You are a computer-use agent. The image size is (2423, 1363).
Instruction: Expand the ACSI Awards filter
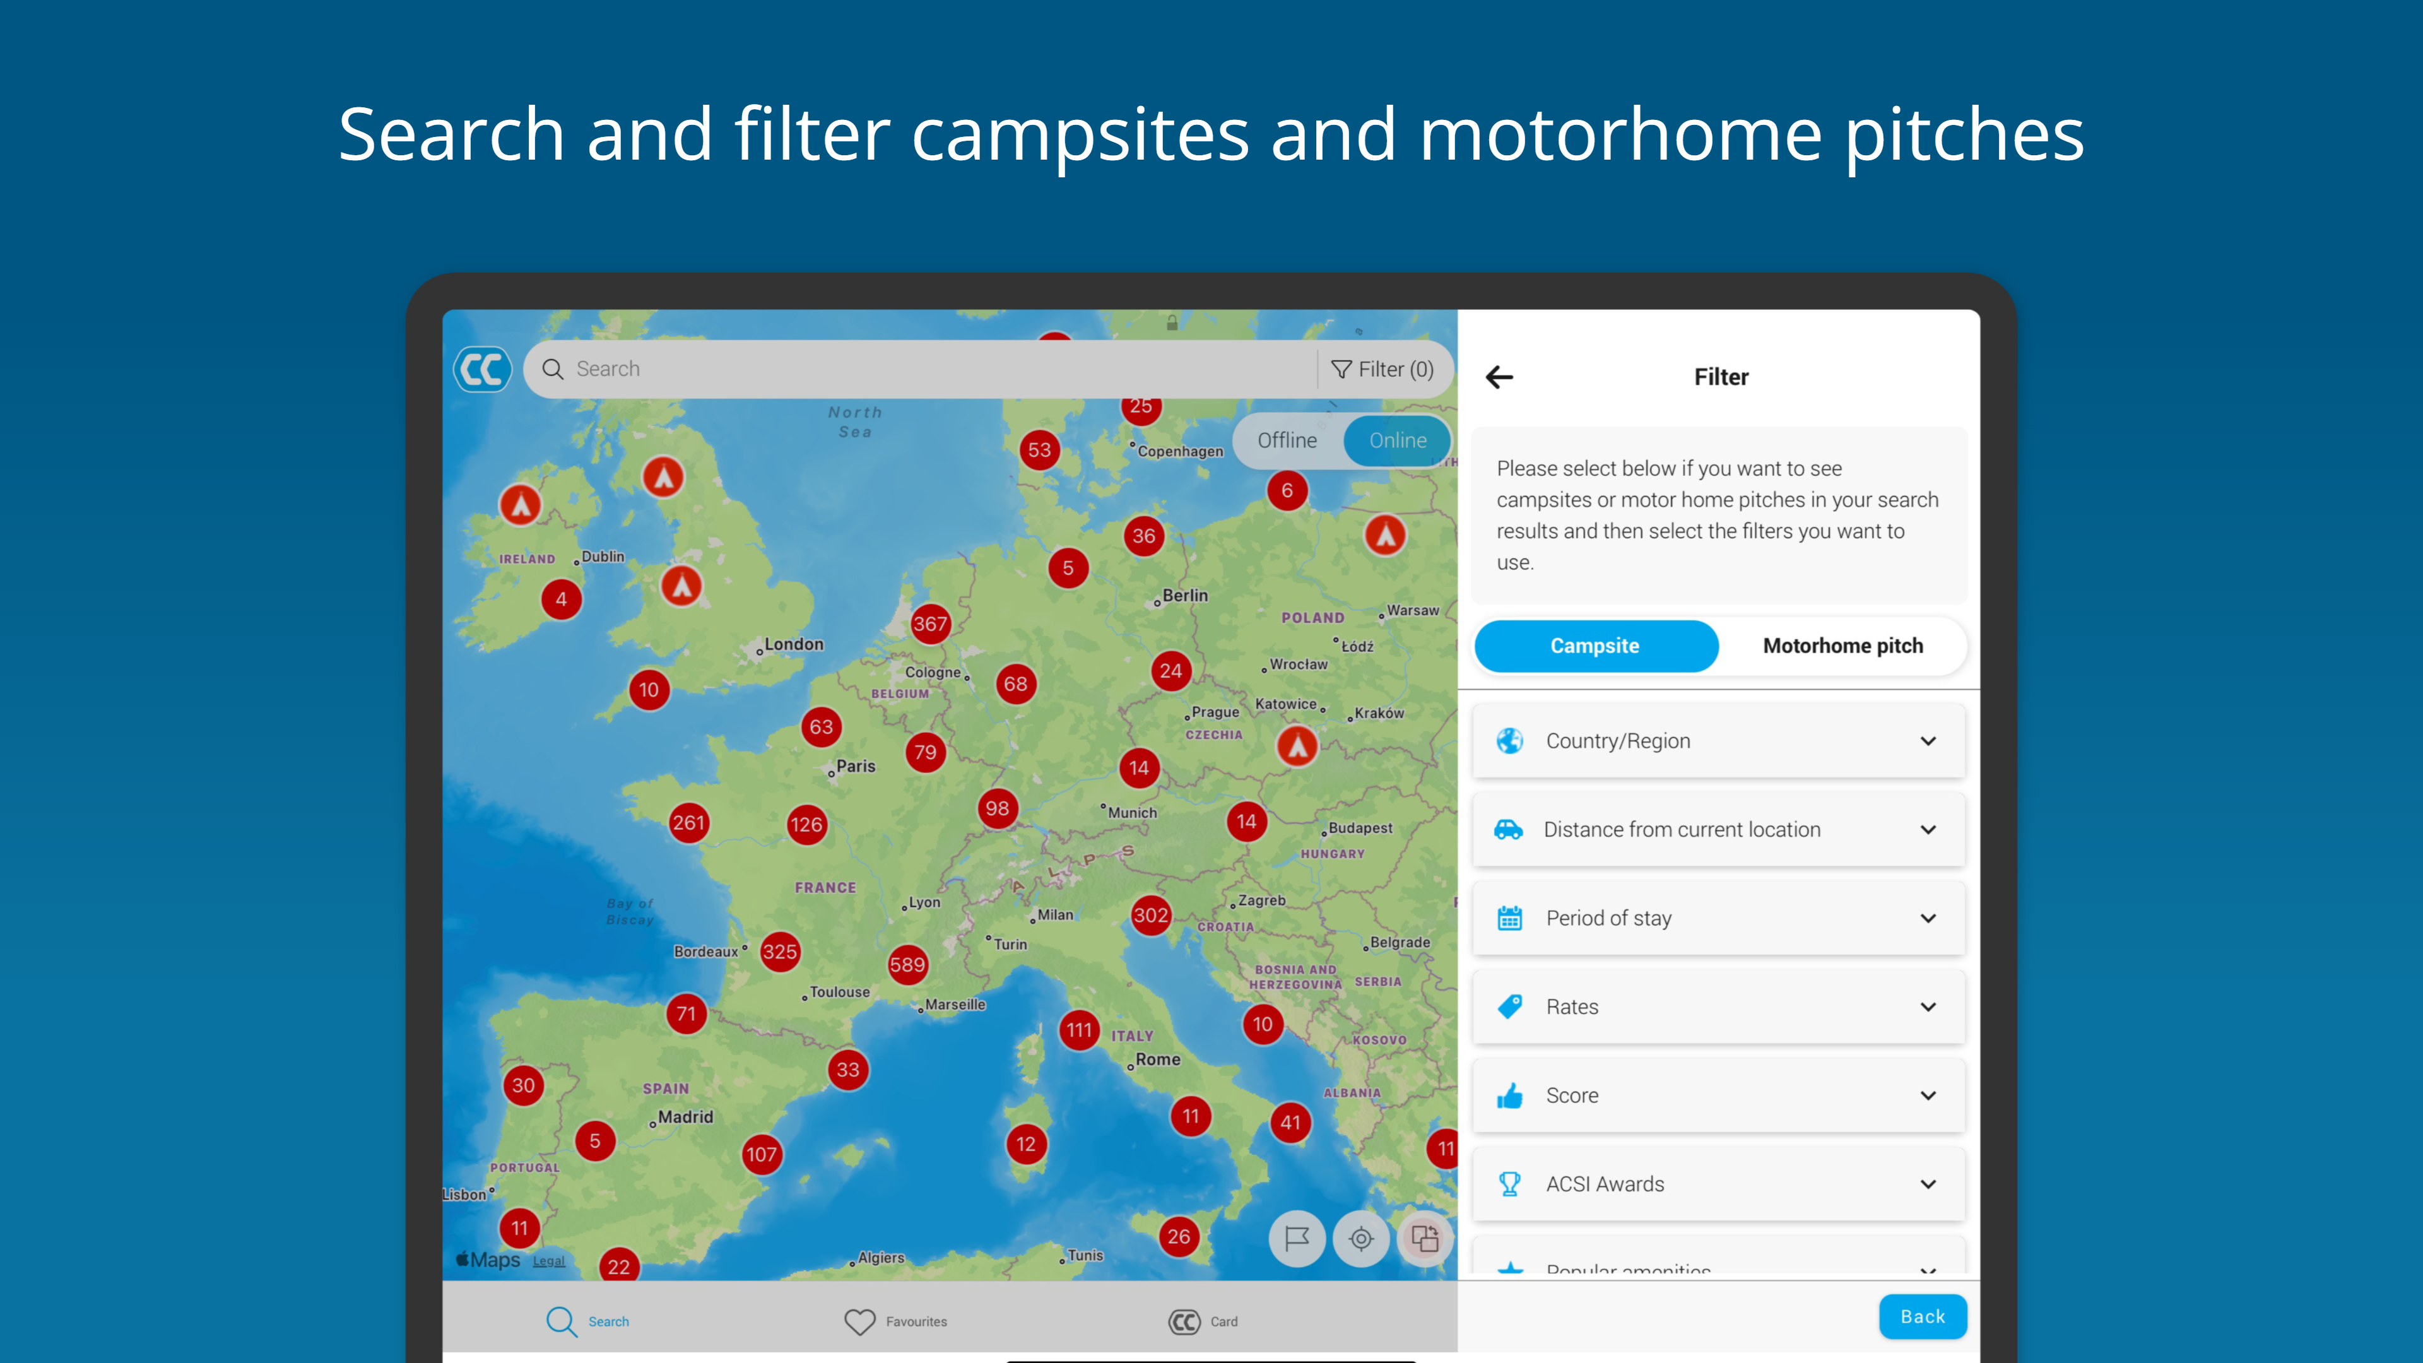(1718, 1184)
